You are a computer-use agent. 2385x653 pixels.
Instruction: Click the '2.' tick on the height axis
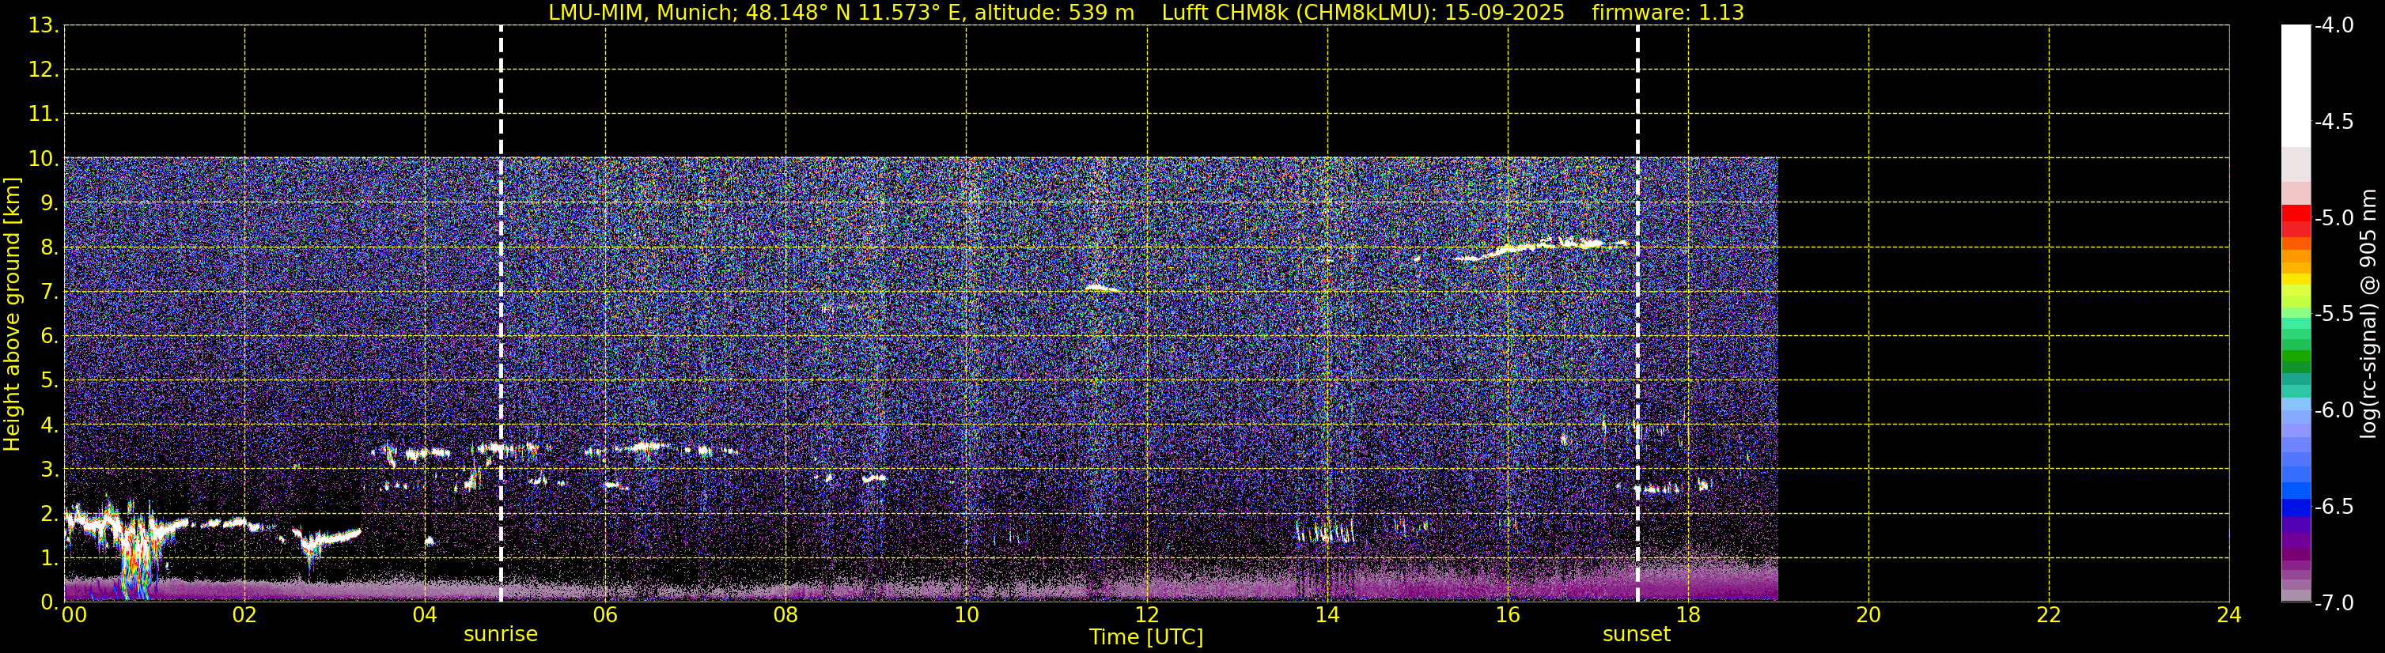click(x=49, y=513)
